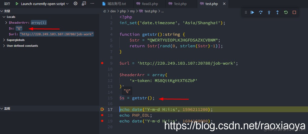This screenshot has width=308, height=134.
Task: Click the $str assignment line
Action: click(x=175, y=40)
